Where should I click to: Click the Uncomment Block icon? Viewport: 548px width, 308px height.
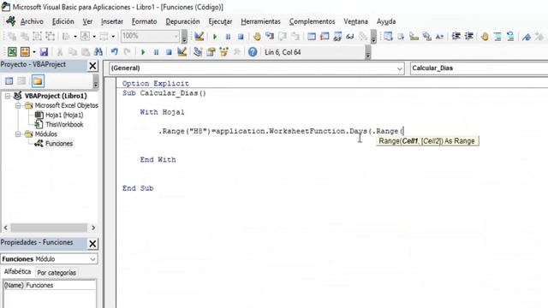[x=510, y=36]
